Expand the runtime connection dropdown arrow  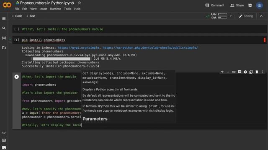coord(231,16)
